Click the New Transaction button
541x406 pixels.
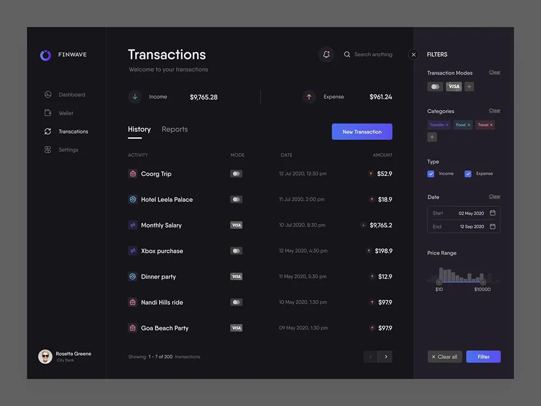[362, 132]
